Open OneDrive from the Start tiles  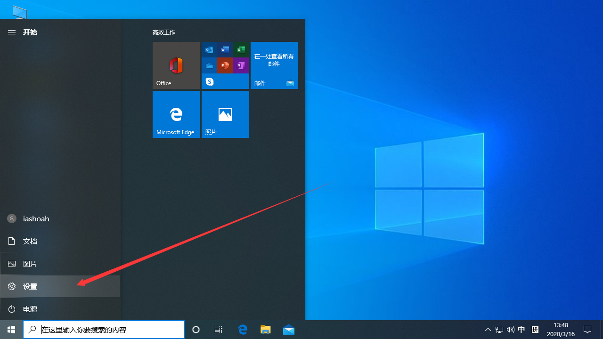pos(209,65)
